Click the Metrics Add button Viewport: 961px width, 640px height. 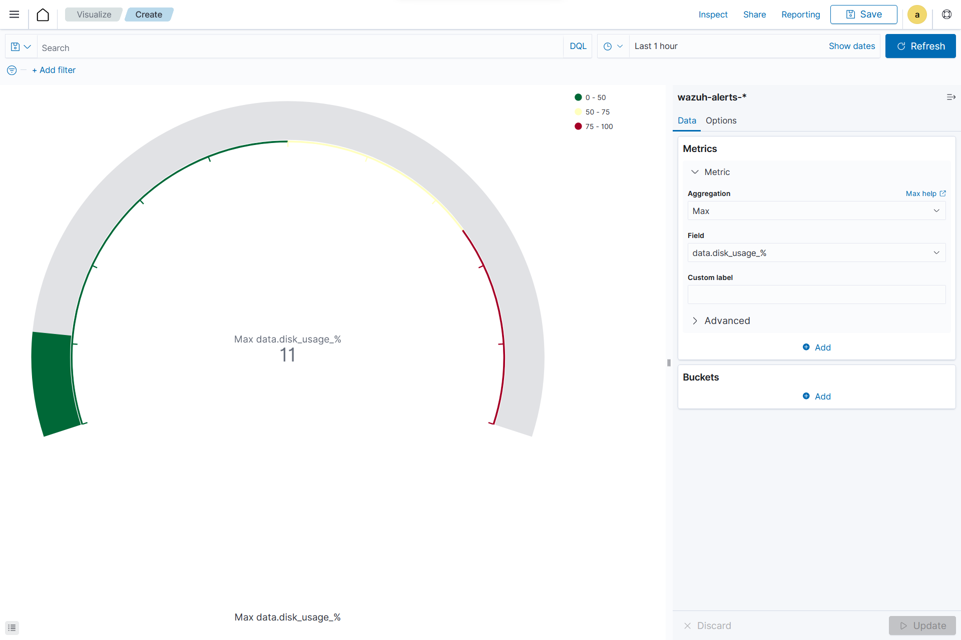point(816,347)
